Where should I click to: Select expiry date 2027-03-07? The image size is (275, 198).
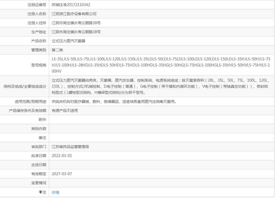pos(62,174)
